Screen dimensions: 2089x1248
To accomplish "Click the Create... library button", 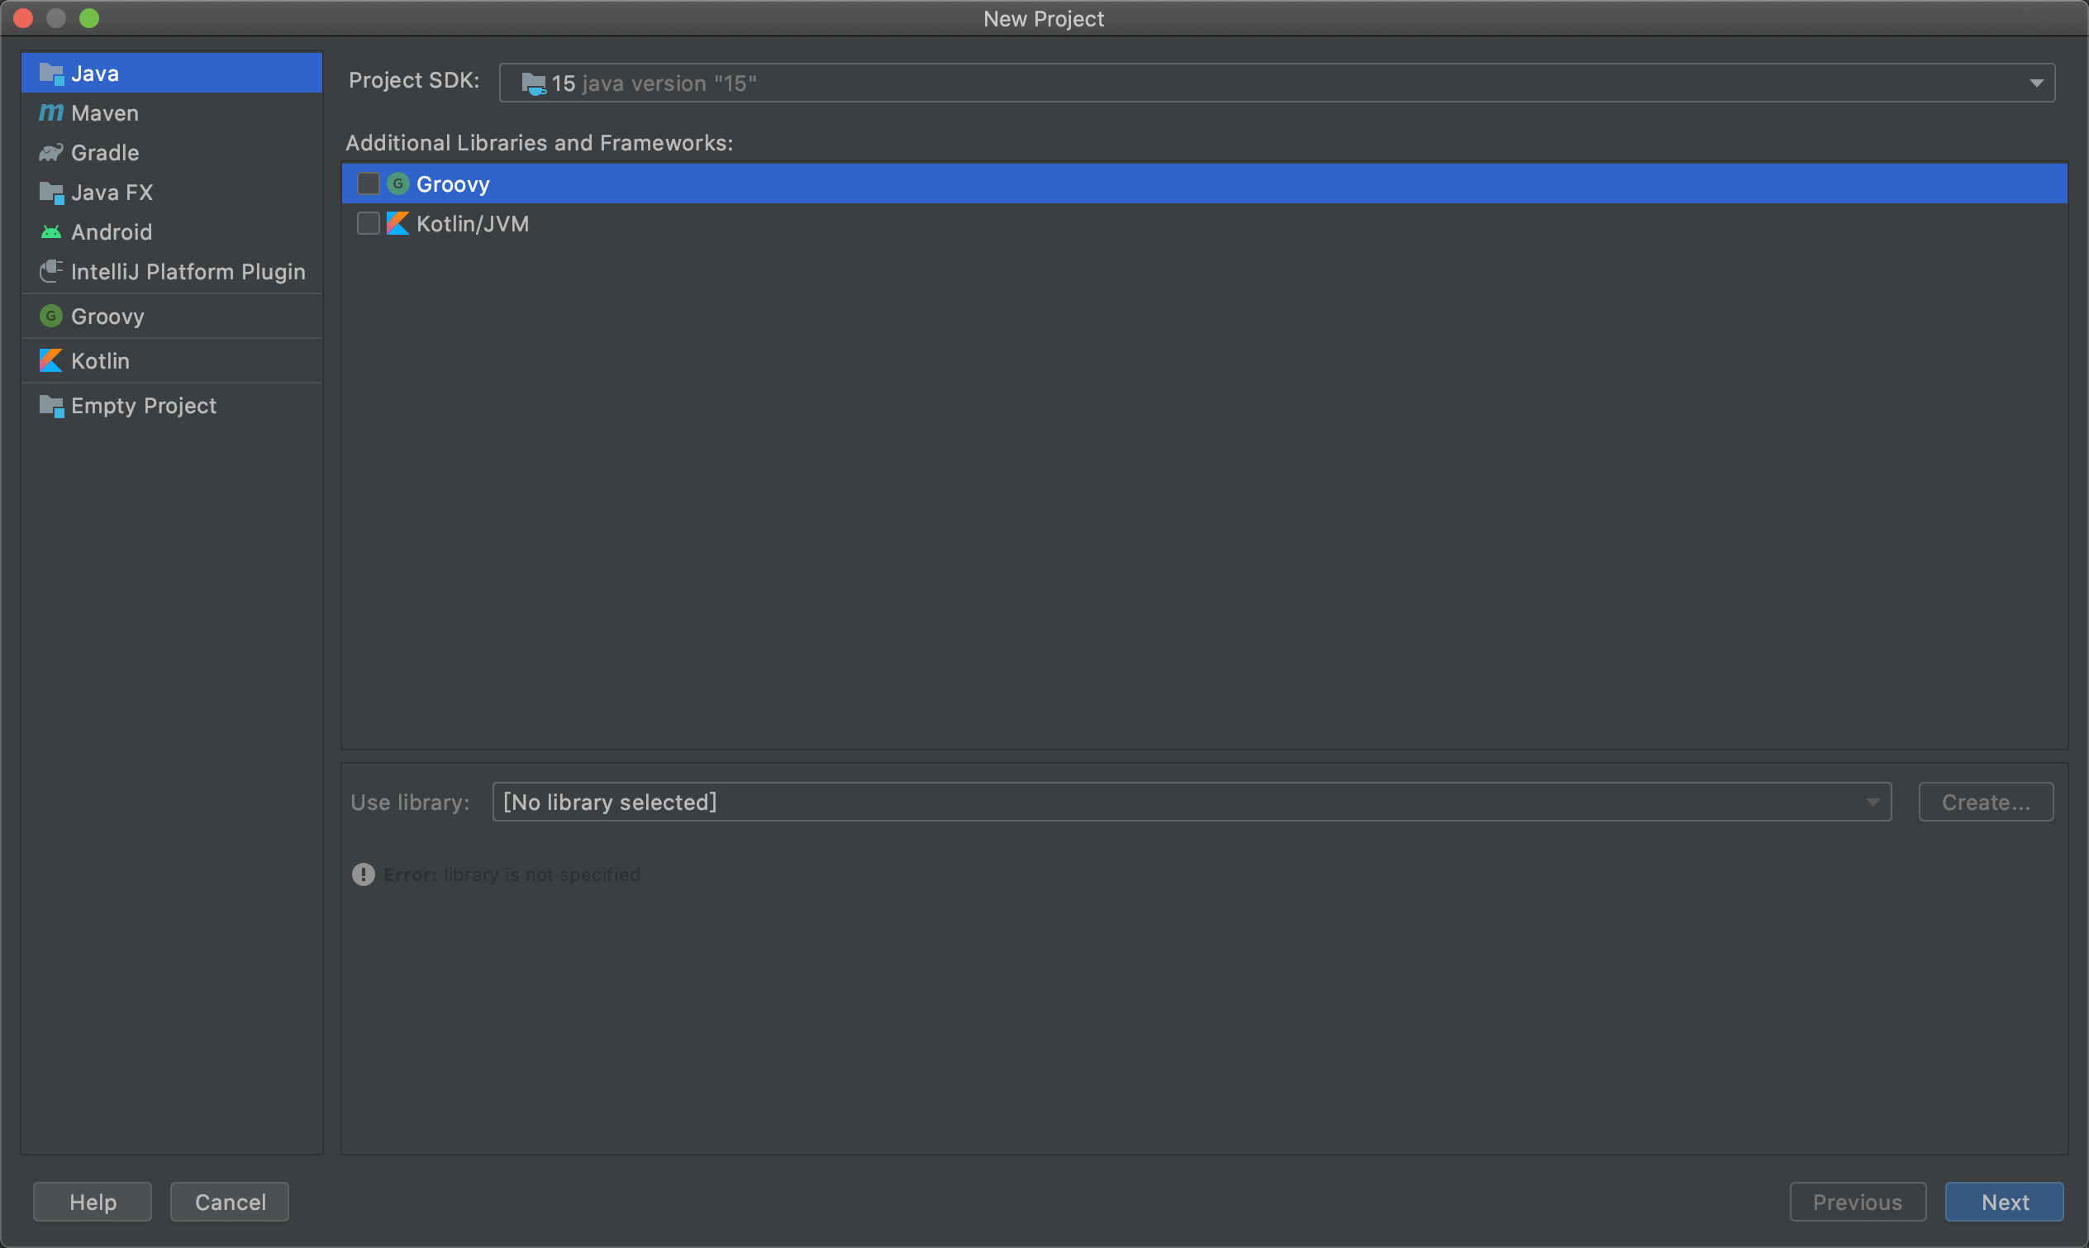I will [x=1985, y=803].
